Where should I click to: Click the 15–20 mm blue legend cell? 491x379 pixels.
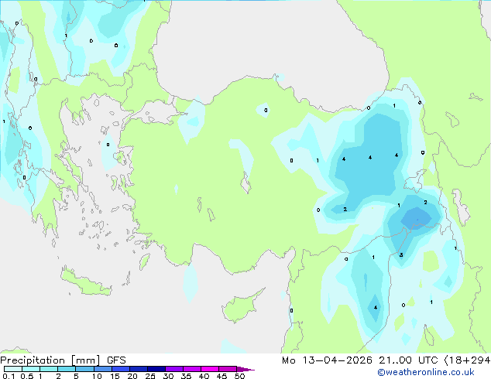121,369
